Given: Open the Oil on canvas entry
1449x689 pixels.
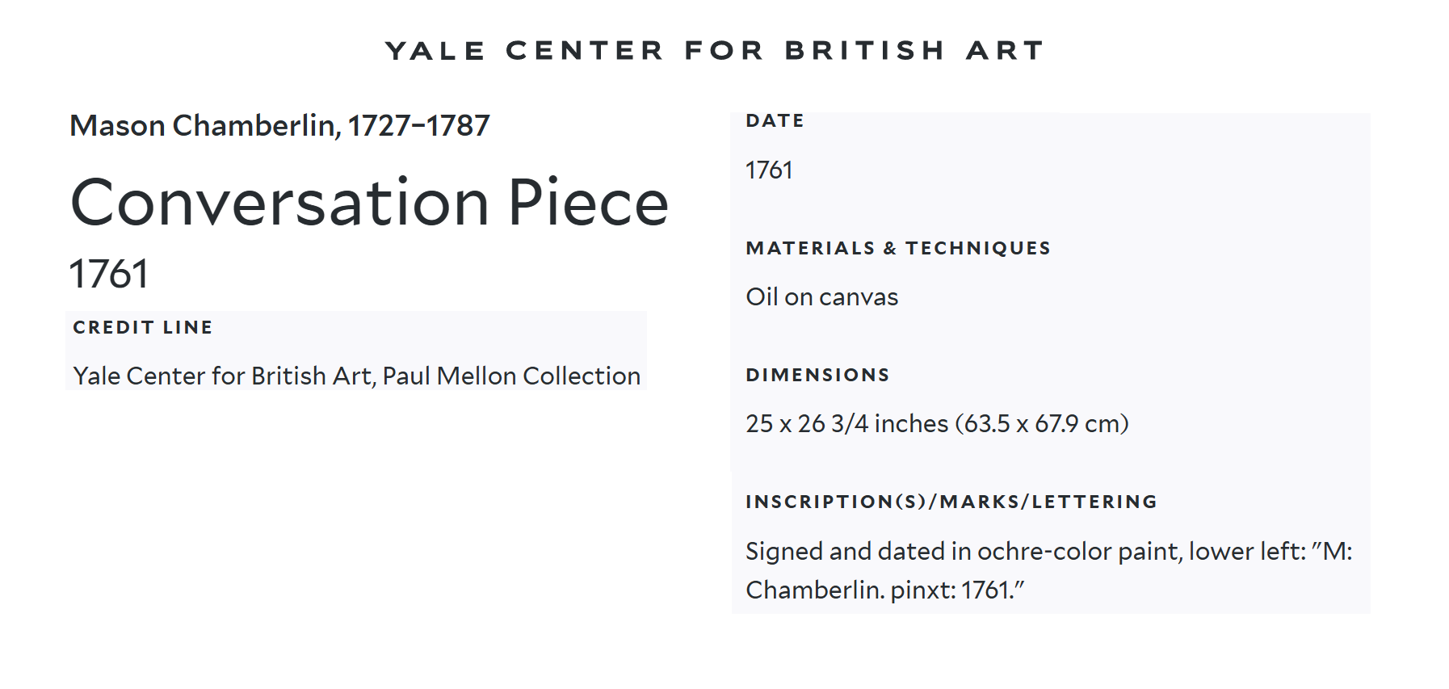Looking at the screenshot, I should pyautogui.click(x=821, y=297).
